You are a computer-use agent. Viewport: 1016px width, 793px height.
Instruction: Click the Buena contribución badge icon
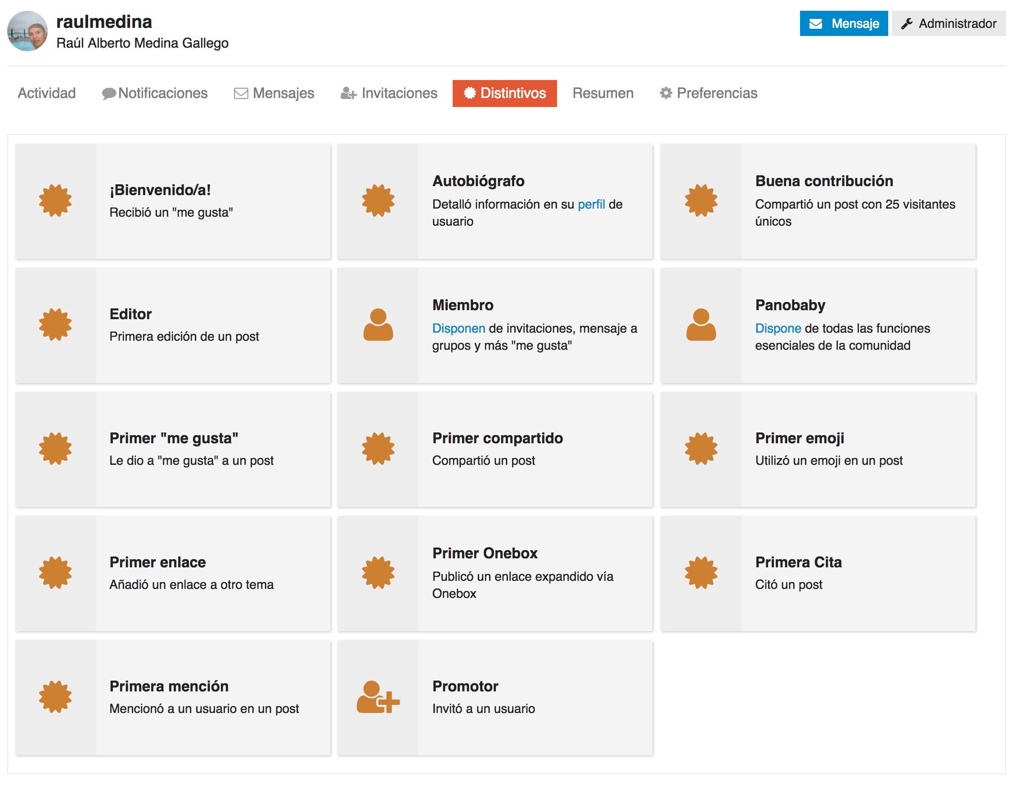701,201
